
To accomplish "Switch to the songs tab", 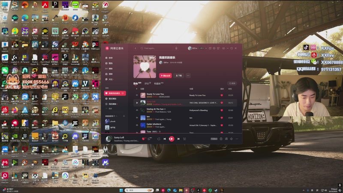I will (x=137, y=83).
